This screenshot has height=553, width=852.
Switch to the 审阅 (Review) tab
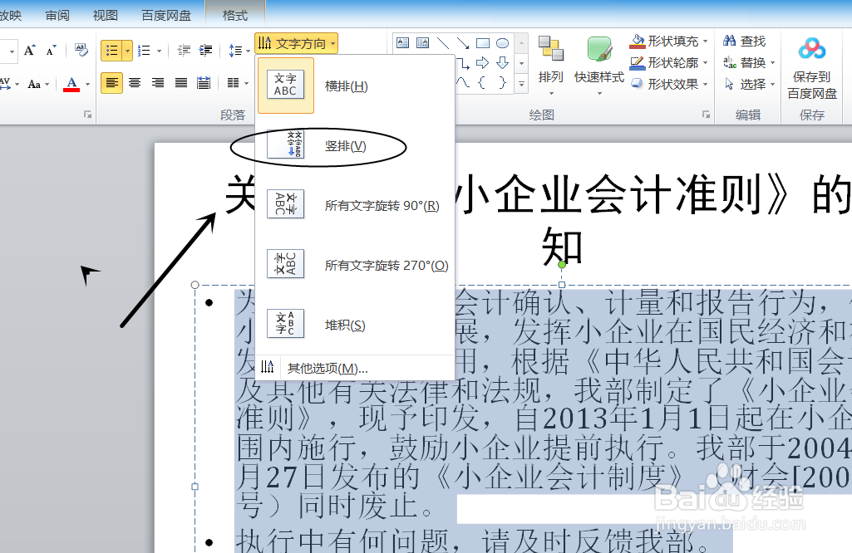[x=57, y=14]
